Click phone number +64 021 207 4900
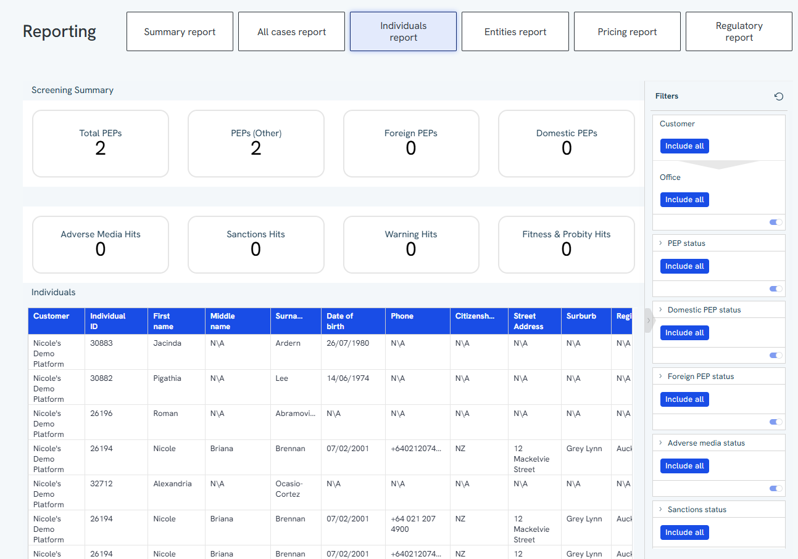 click(414, 524)
